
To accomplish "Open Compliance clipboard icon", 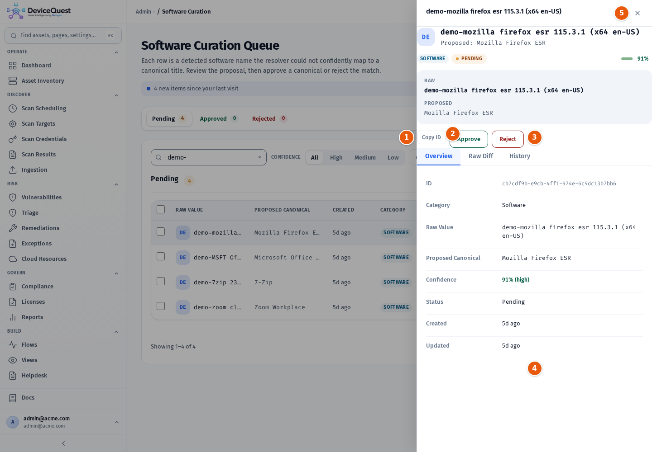I will 13,287.
